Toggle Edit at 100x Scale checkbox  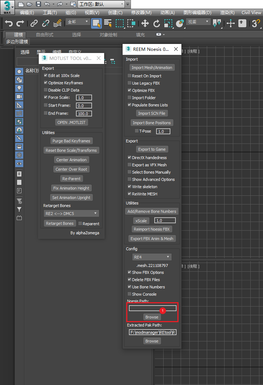tap(46, 76)
